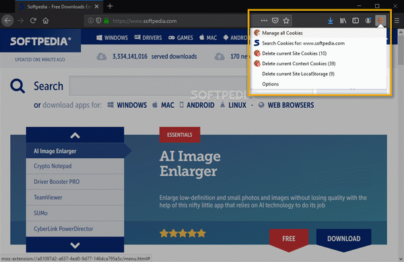Viewport: 404px width, 262px height.
Task: Click the red FREE badge
Action: [289, 239]
